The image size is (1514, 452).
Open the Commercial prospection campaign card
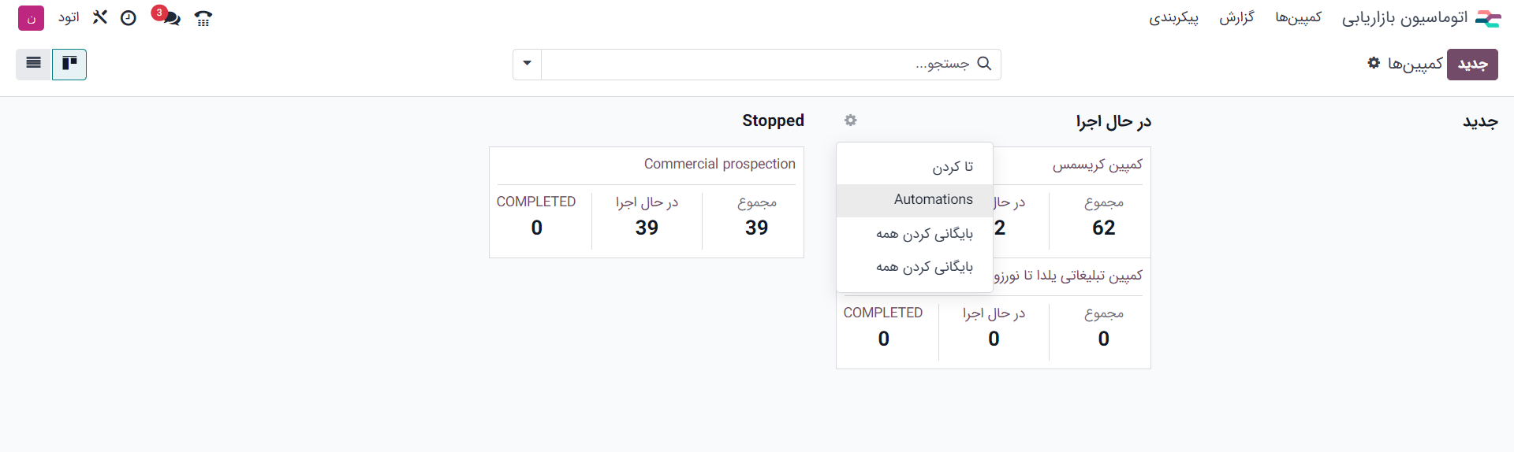click(647, 202)
